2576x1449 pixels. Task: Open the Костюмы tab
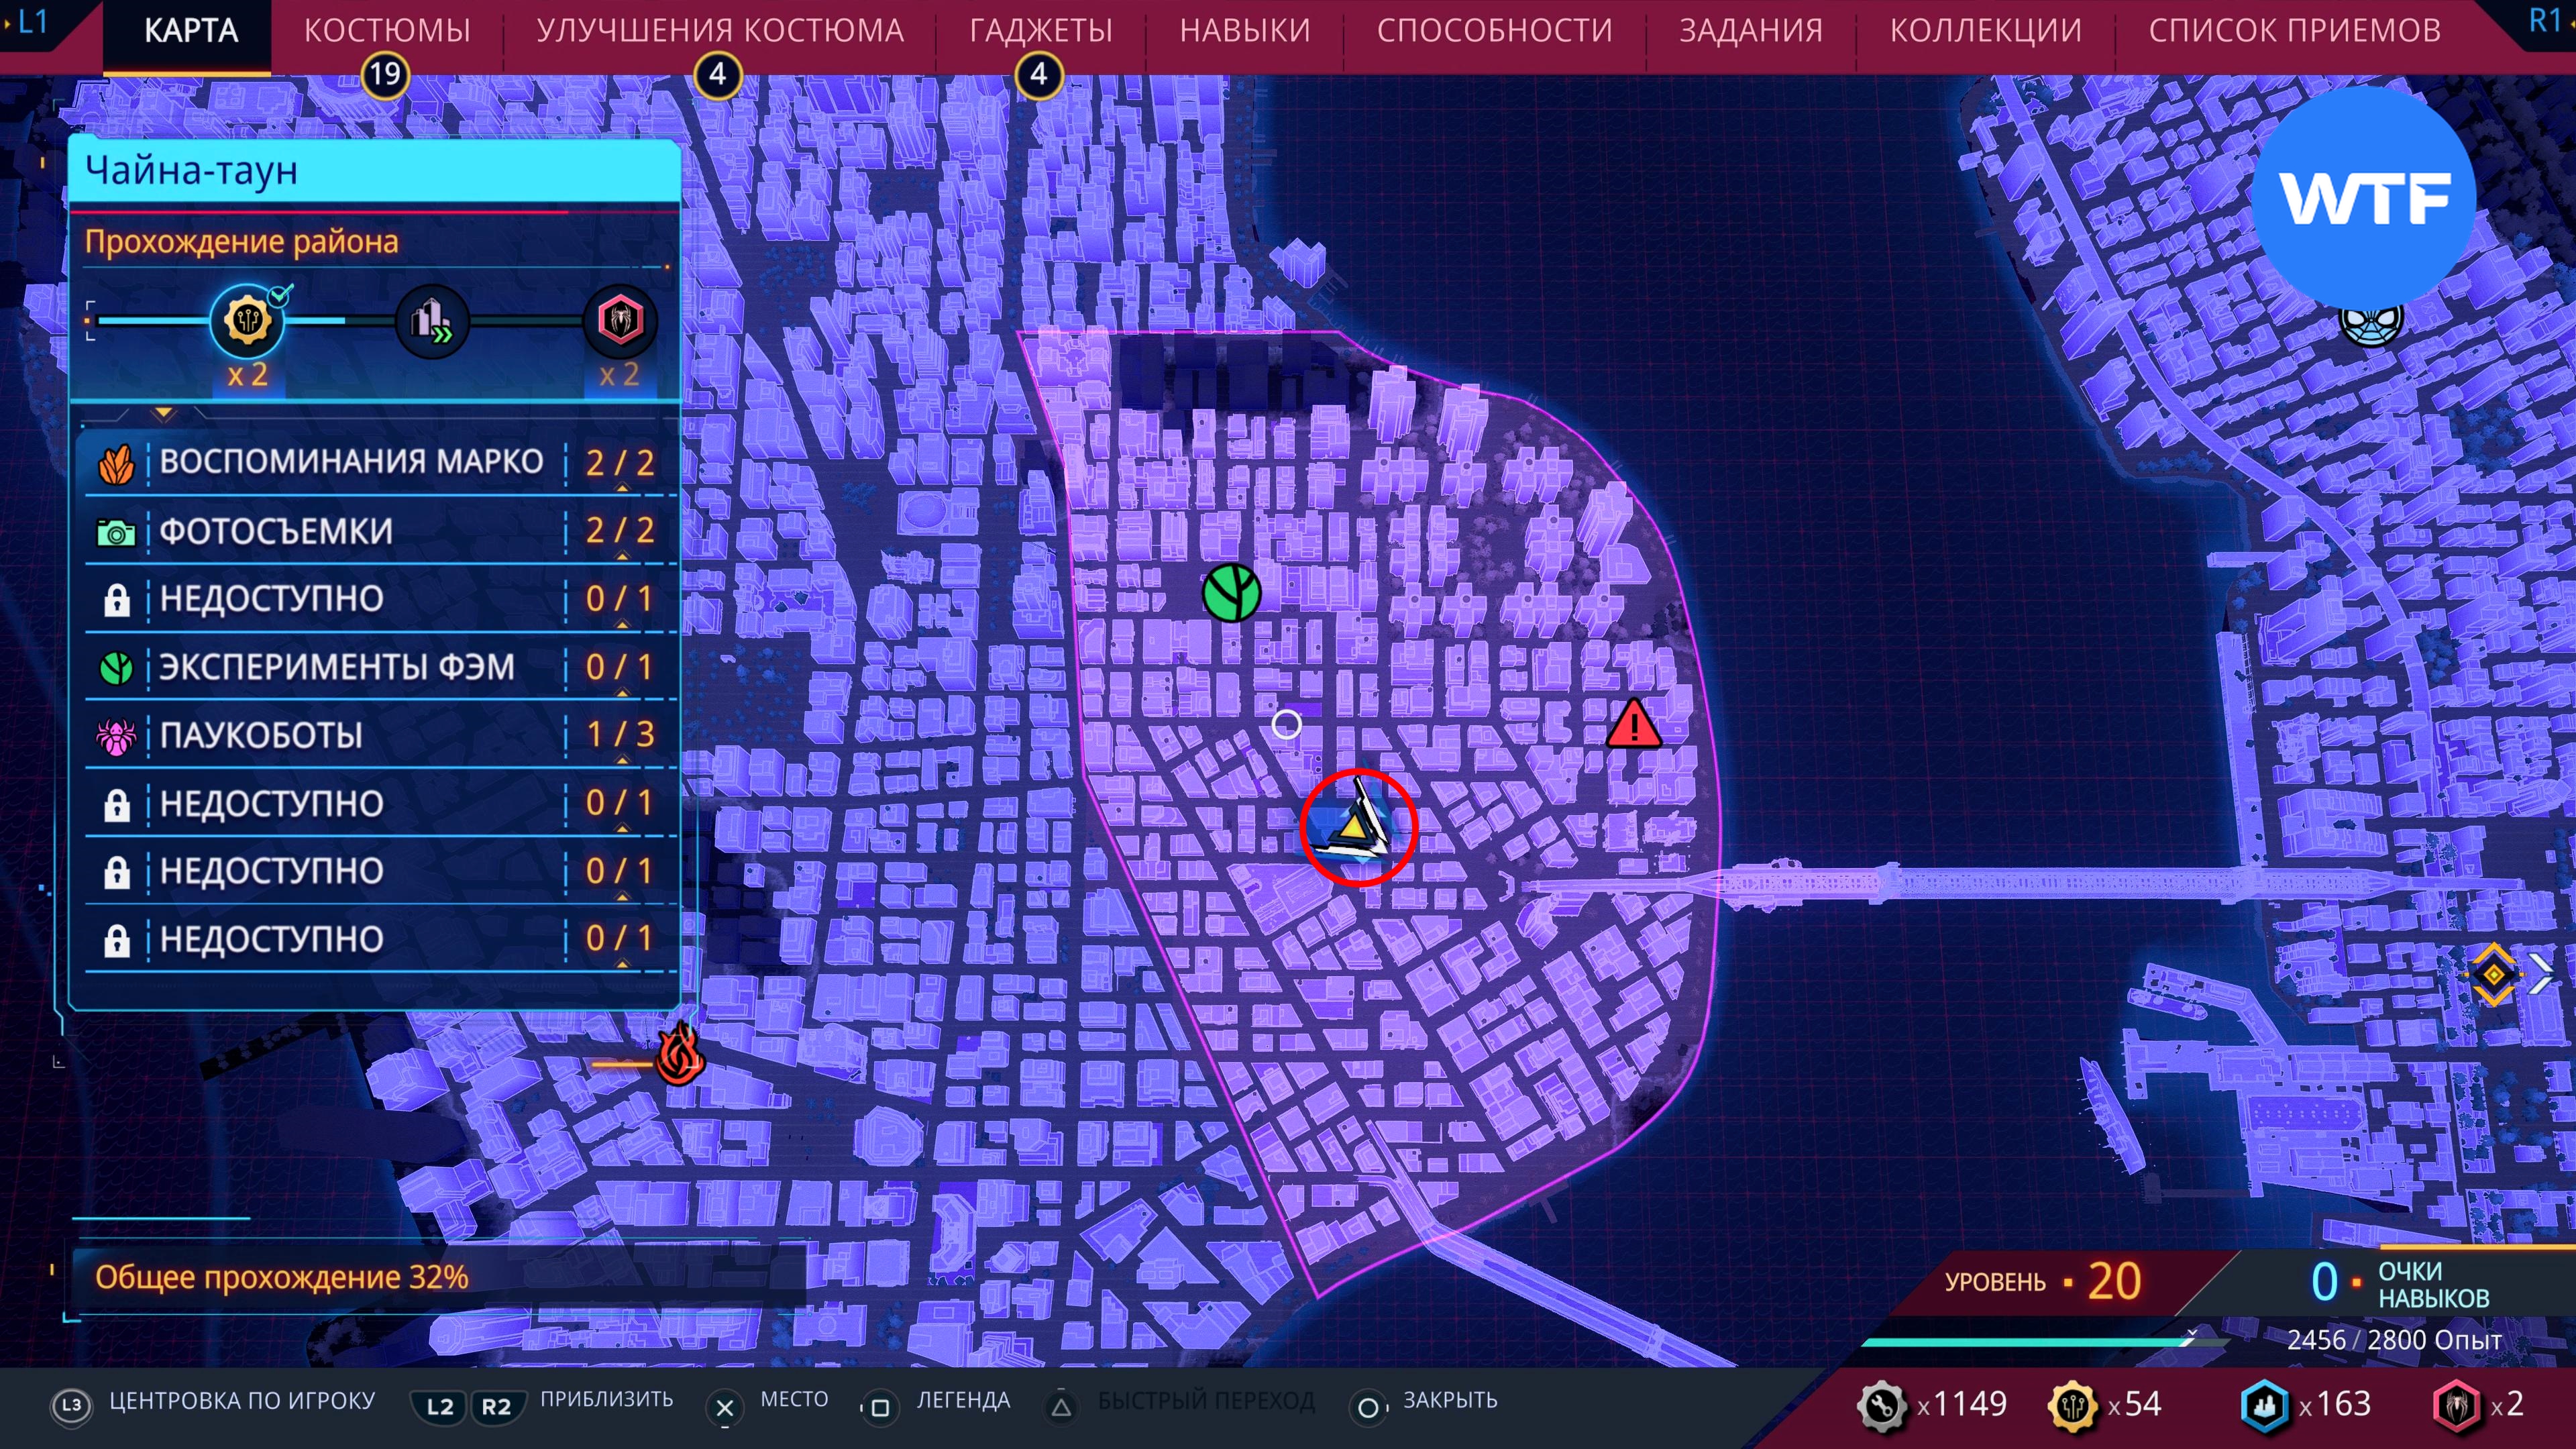[x=387, y=31]
